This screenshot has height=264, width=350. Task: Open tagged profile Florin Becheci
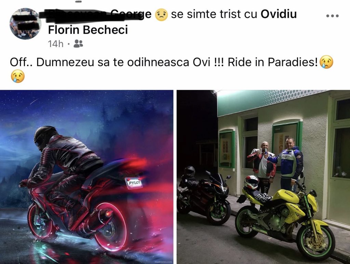[x=88, y=30]
